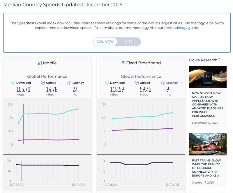Click the Latency icon under Fixed Broadband
Screen dimensions: 233x193
(163, 83)
